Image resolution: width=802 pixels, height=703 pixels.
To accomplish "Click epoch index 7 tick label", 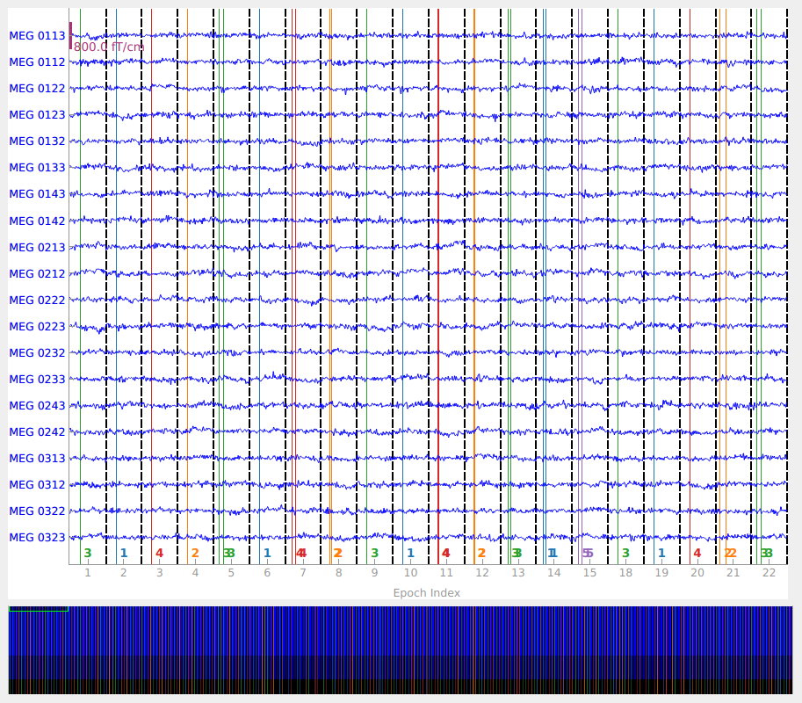I will (x=303, y=573).
